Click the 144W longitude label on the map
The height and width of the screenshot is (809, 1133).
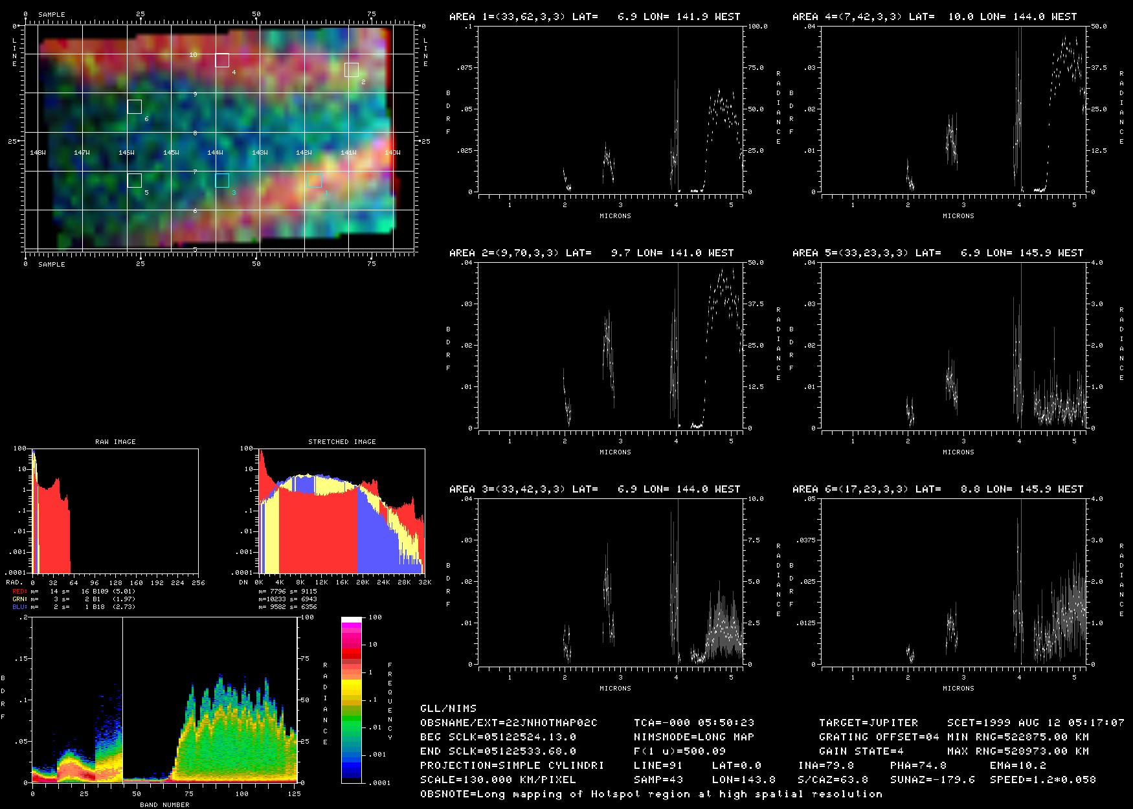215,153
